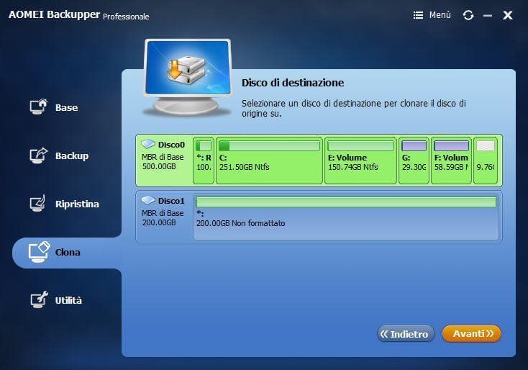Select the Ripristina restore icon

(x=37, y=203)
